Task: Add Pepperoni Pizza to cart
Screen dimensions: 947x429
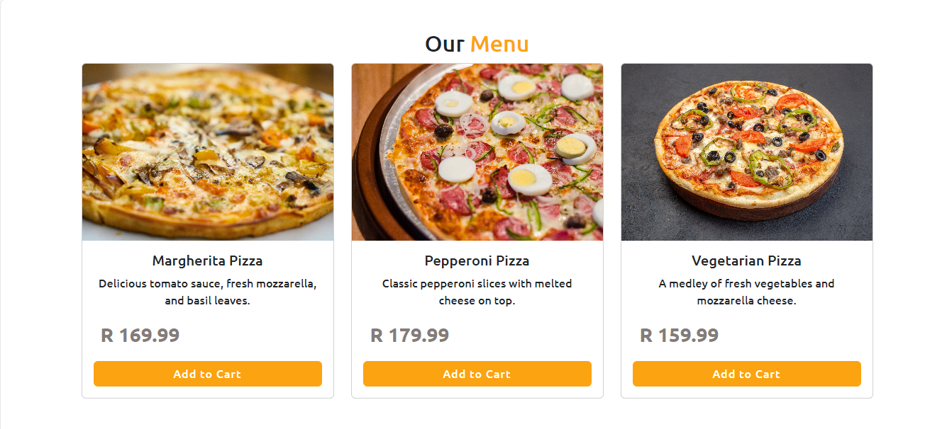Action: 477,374
